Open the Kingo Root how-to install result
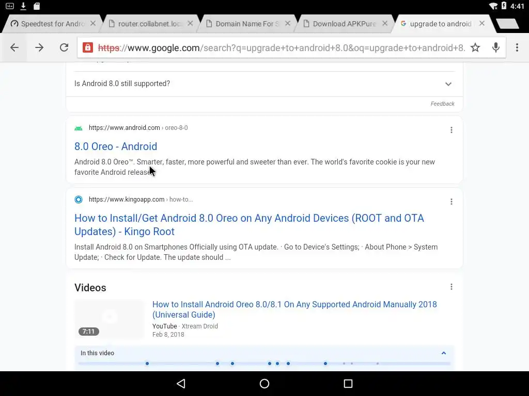Viewport: 529px width, 396px height. point(249,225)
